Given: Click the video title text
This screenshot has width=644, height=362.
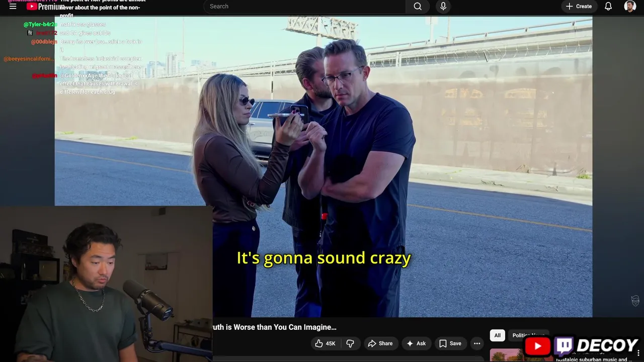Looking at the screenshot, I should (x=275, y=327).
